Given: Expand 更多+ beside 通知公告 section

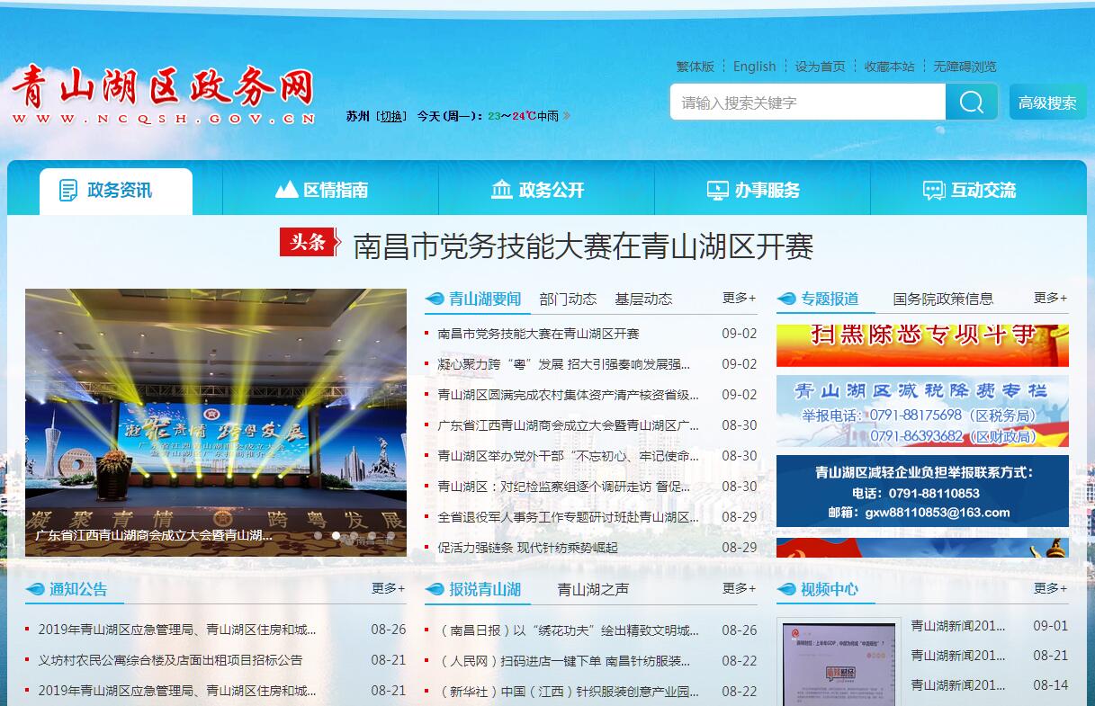Looking at the screenshot, I should (x=388, y=588).
